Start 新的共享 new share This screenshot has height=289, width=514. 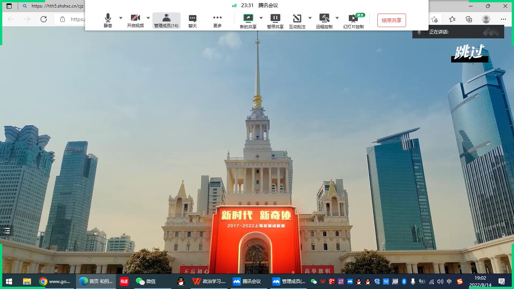[x=248, y=20]
